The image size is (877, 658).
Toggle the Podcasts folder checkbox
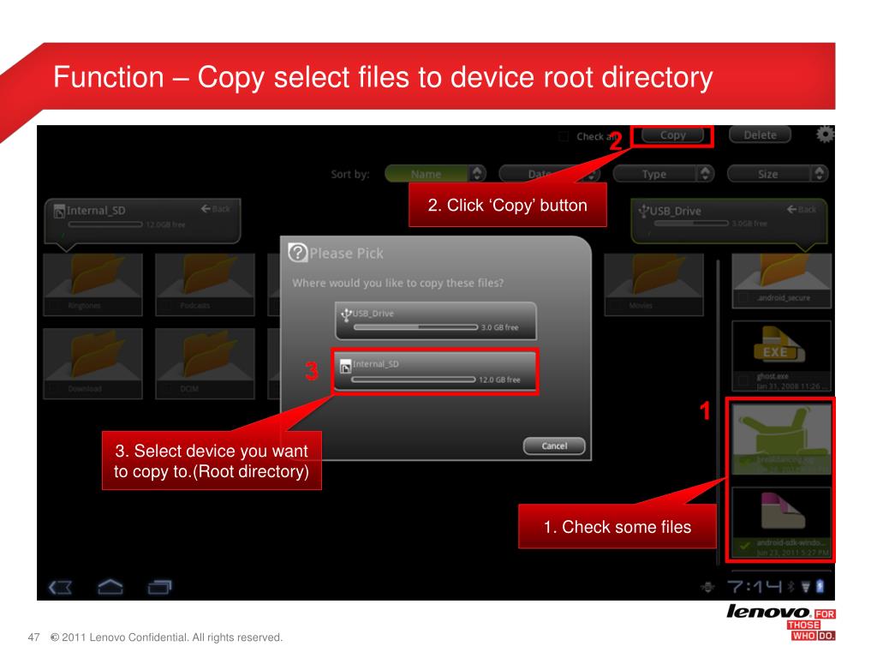pos(167,306)
